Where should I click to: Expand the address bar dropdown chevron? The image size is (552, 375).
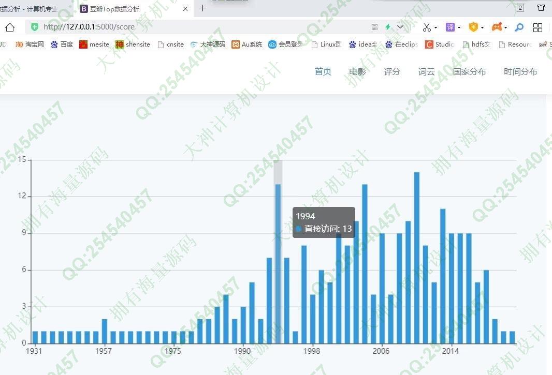tap(400, 27)
